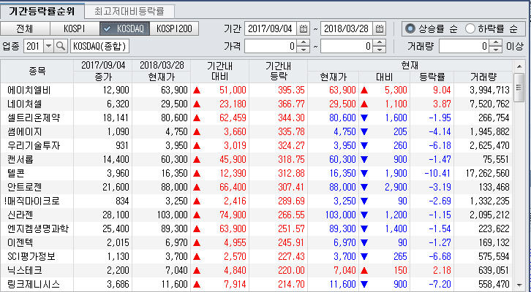Open the end date calendar picker
531x292 pixels.
pyautogui.click(x=380, y=28)
